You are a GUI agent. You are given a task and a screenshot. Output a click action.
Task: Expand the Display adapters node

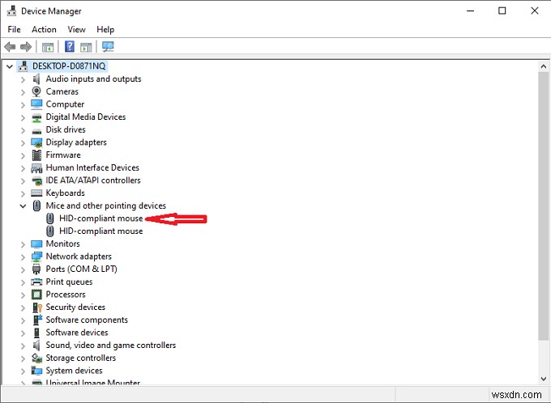[23, 143]
